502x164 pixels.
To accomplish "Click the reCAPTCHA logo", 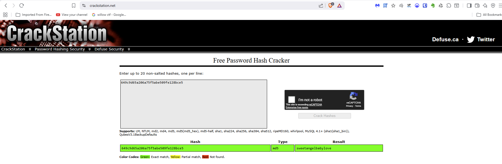I will [354, 96].
